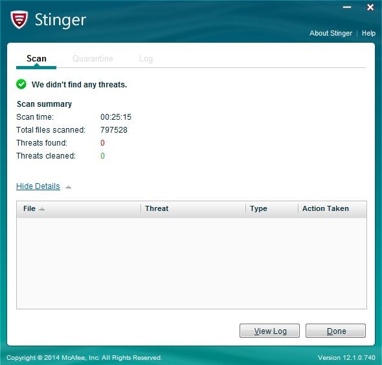Select the Scan tab

[x=36, y=59]
